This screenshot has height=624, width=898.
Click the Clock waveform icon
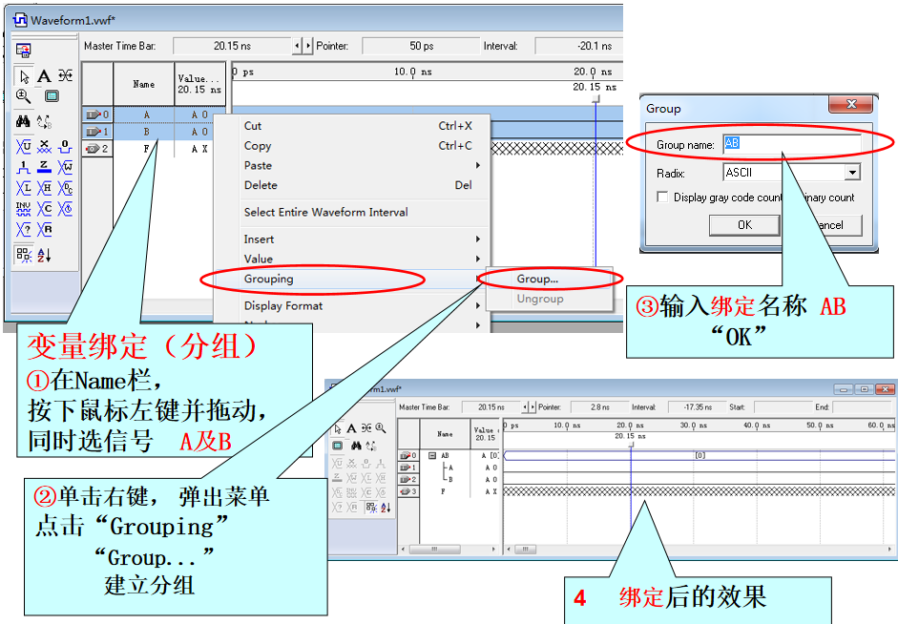pos(65,208)
